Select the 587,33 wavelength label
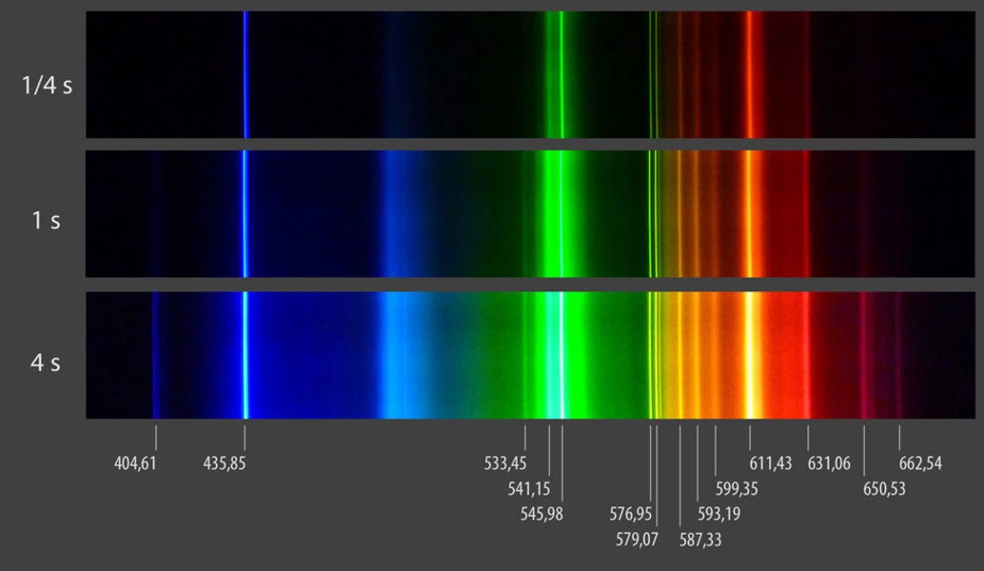 (x=700, y=540)
